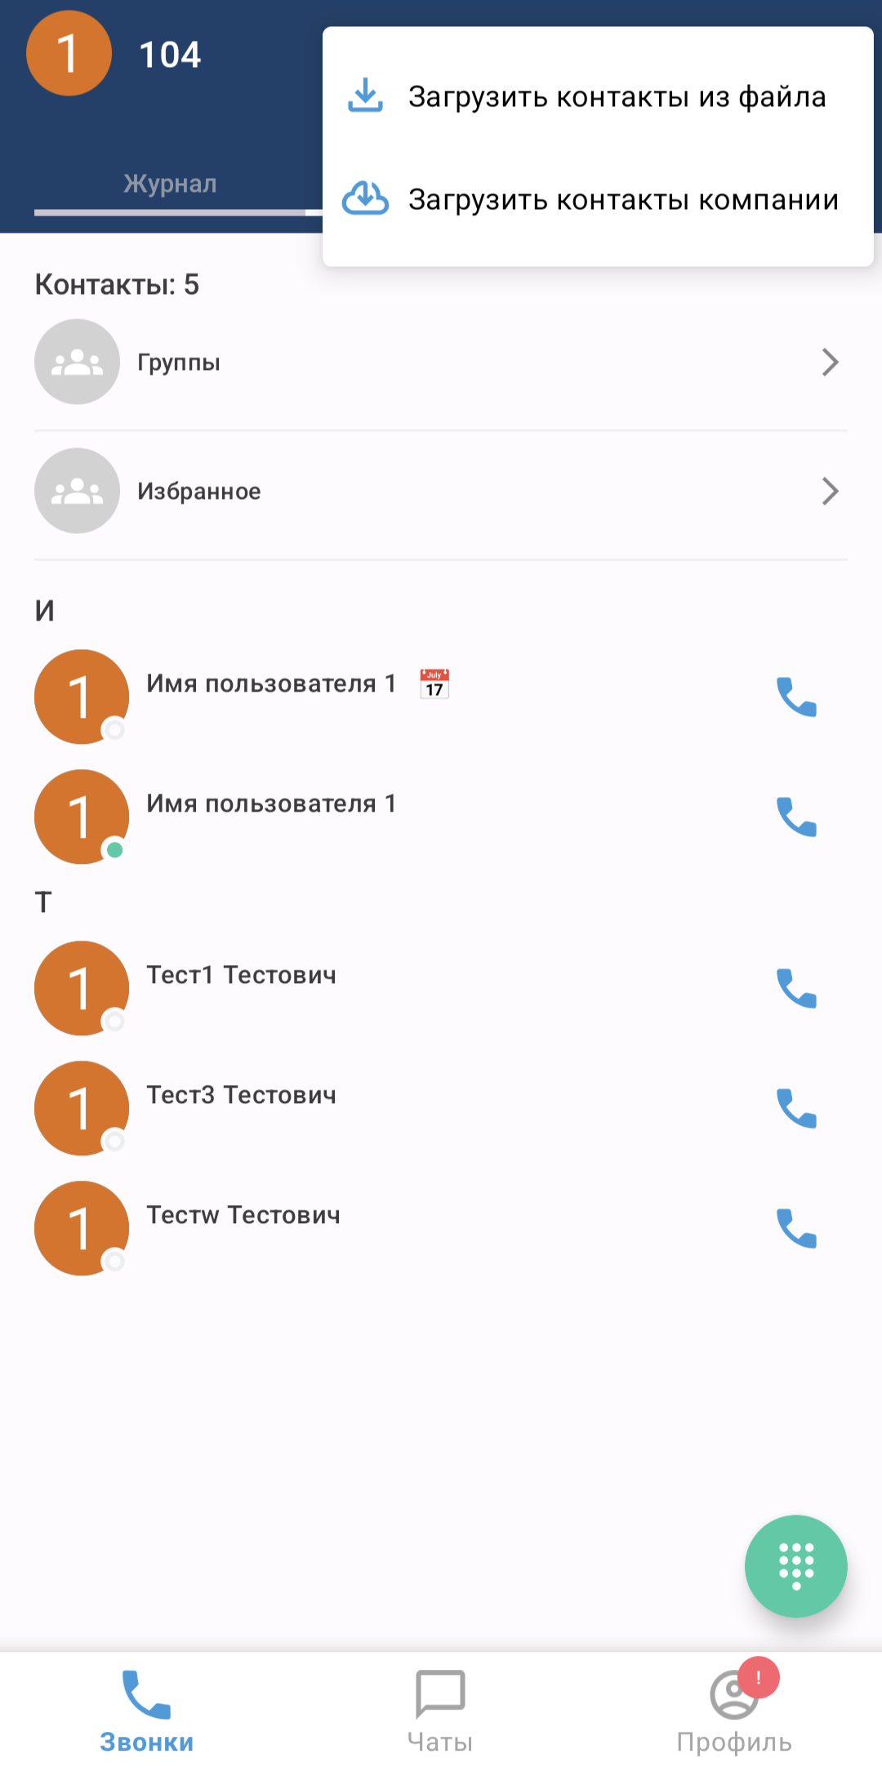Call the online Имя пользователя 1 contact
The width and height of the screenshot is (882, 1785).
[x=796, y=817]
